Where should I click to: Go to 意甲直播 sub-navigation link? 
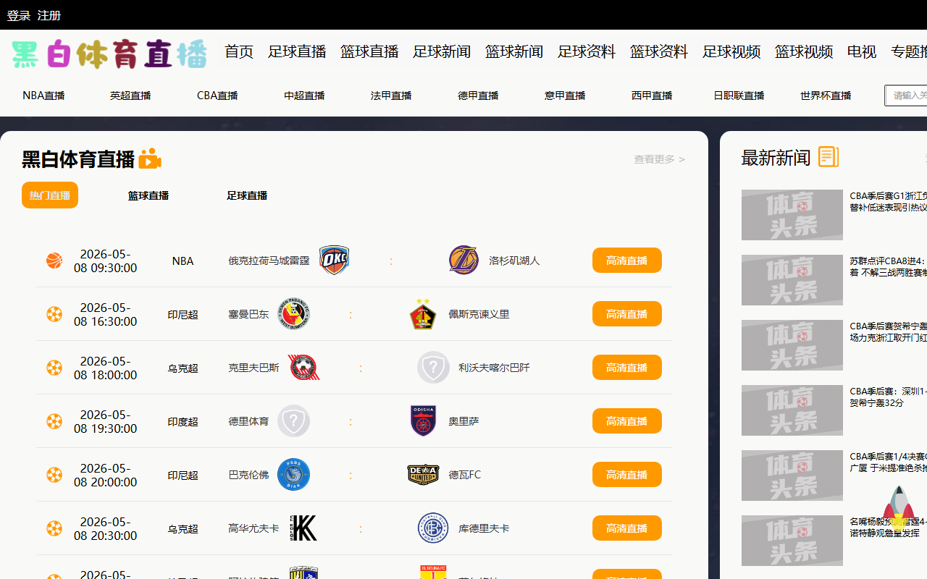coord(565,96)
